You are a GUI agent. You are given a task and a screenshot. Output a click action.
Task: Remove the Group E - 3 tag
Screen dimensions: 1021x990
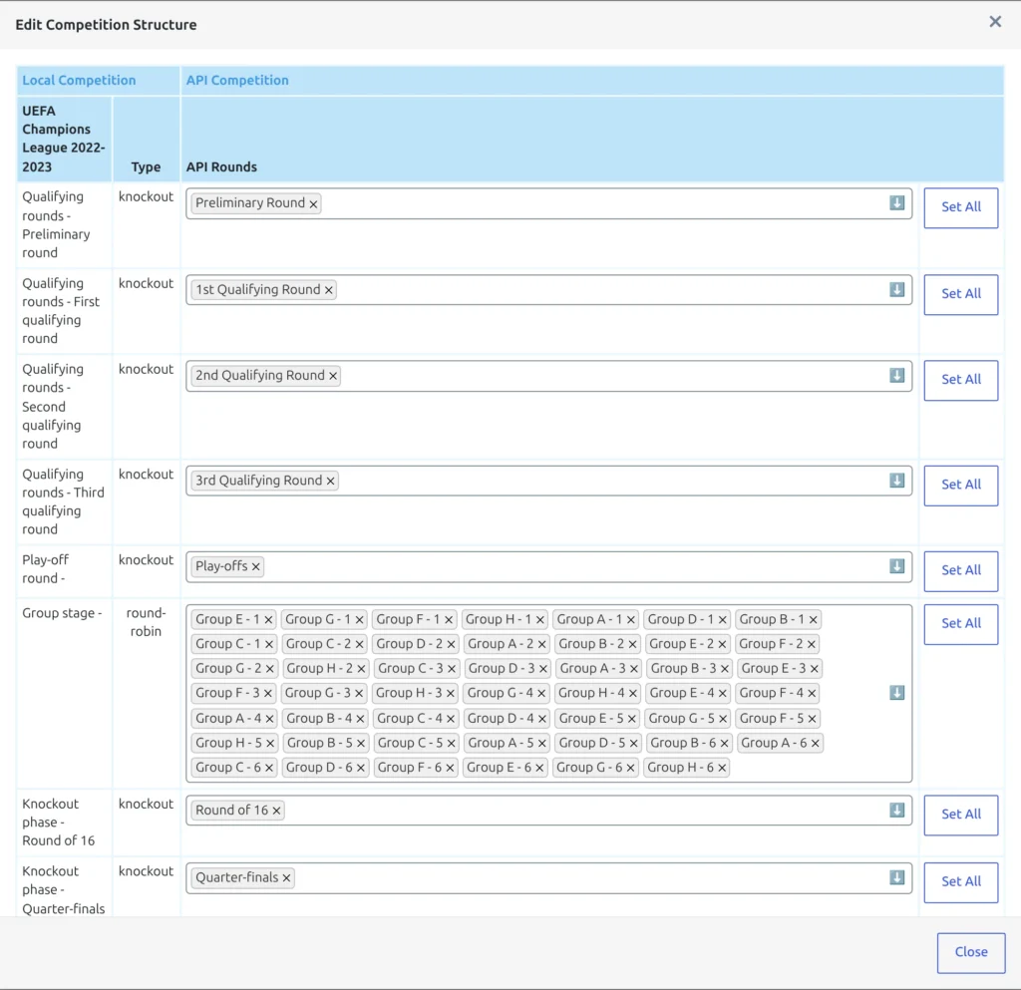(814, 669)
